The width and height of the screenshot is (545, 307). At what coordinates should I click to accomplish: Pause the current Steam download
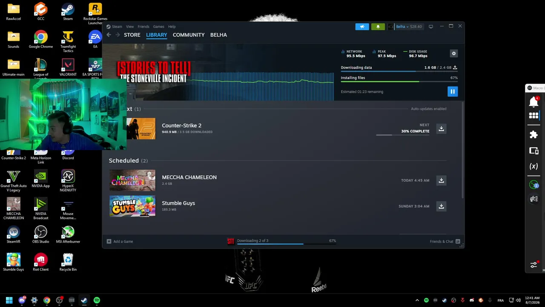tap(453, 91)
